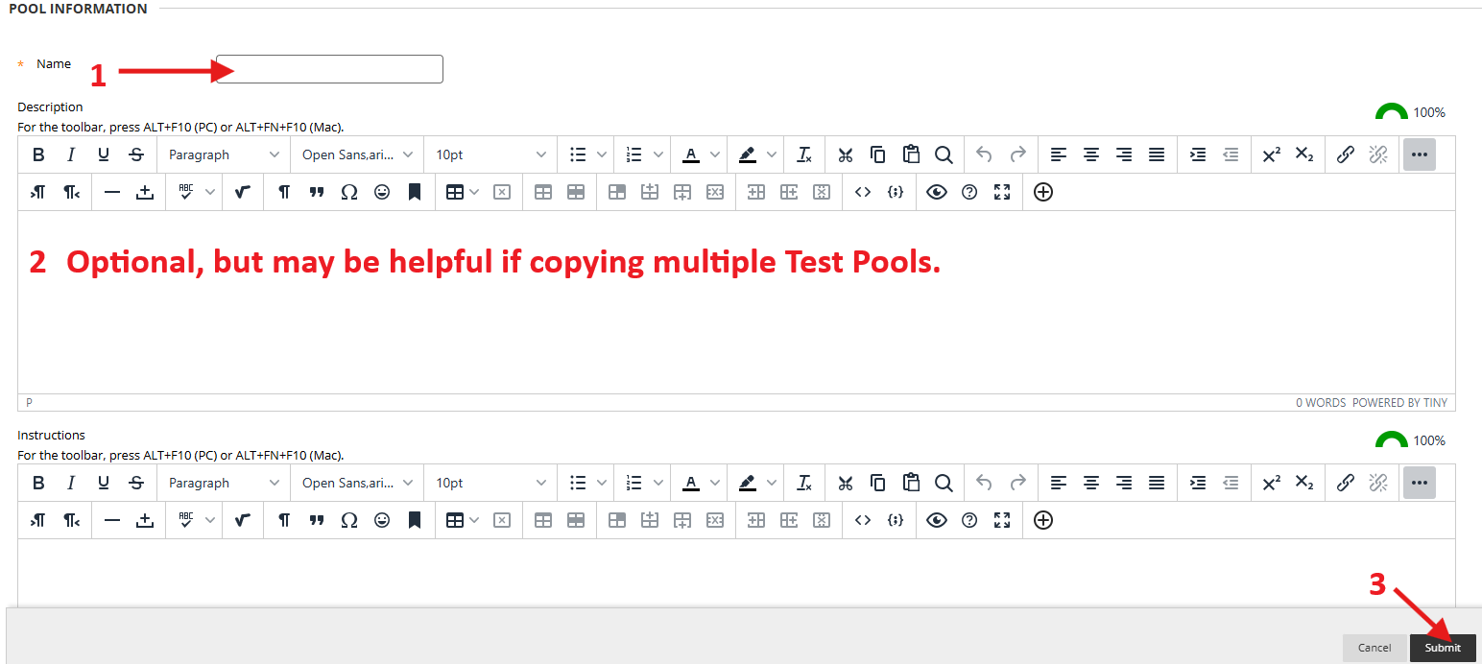The image size is (1482, 664).
Task: Insert anchor bookmark in Description toolbar
Action: point(415,192)
